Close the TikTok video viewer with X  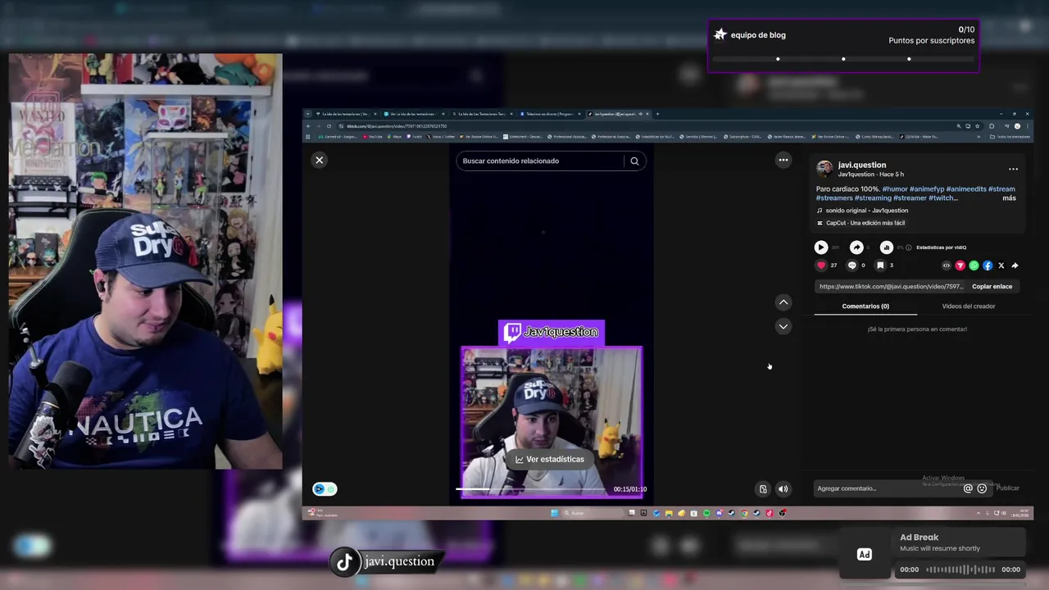click(320, 160)
